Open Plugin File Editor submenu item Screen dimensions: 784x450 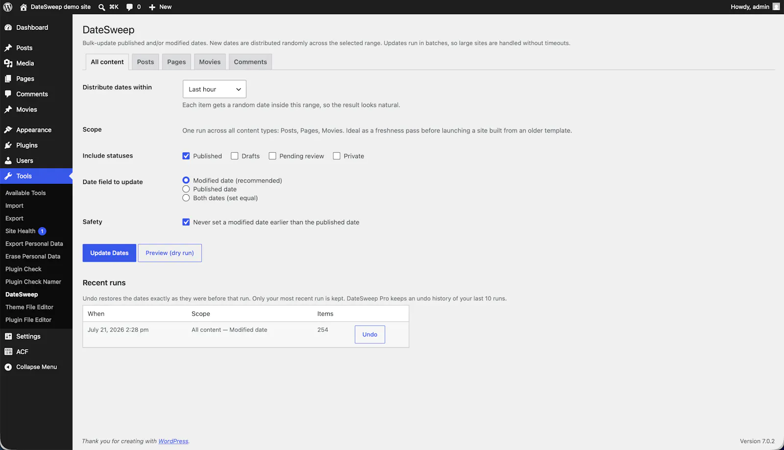click(28, 320)
